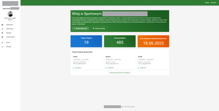Screen dimensions: 219x111
Task: Click Zobacz wszystkie aktywności button
Action: [120, 73]
